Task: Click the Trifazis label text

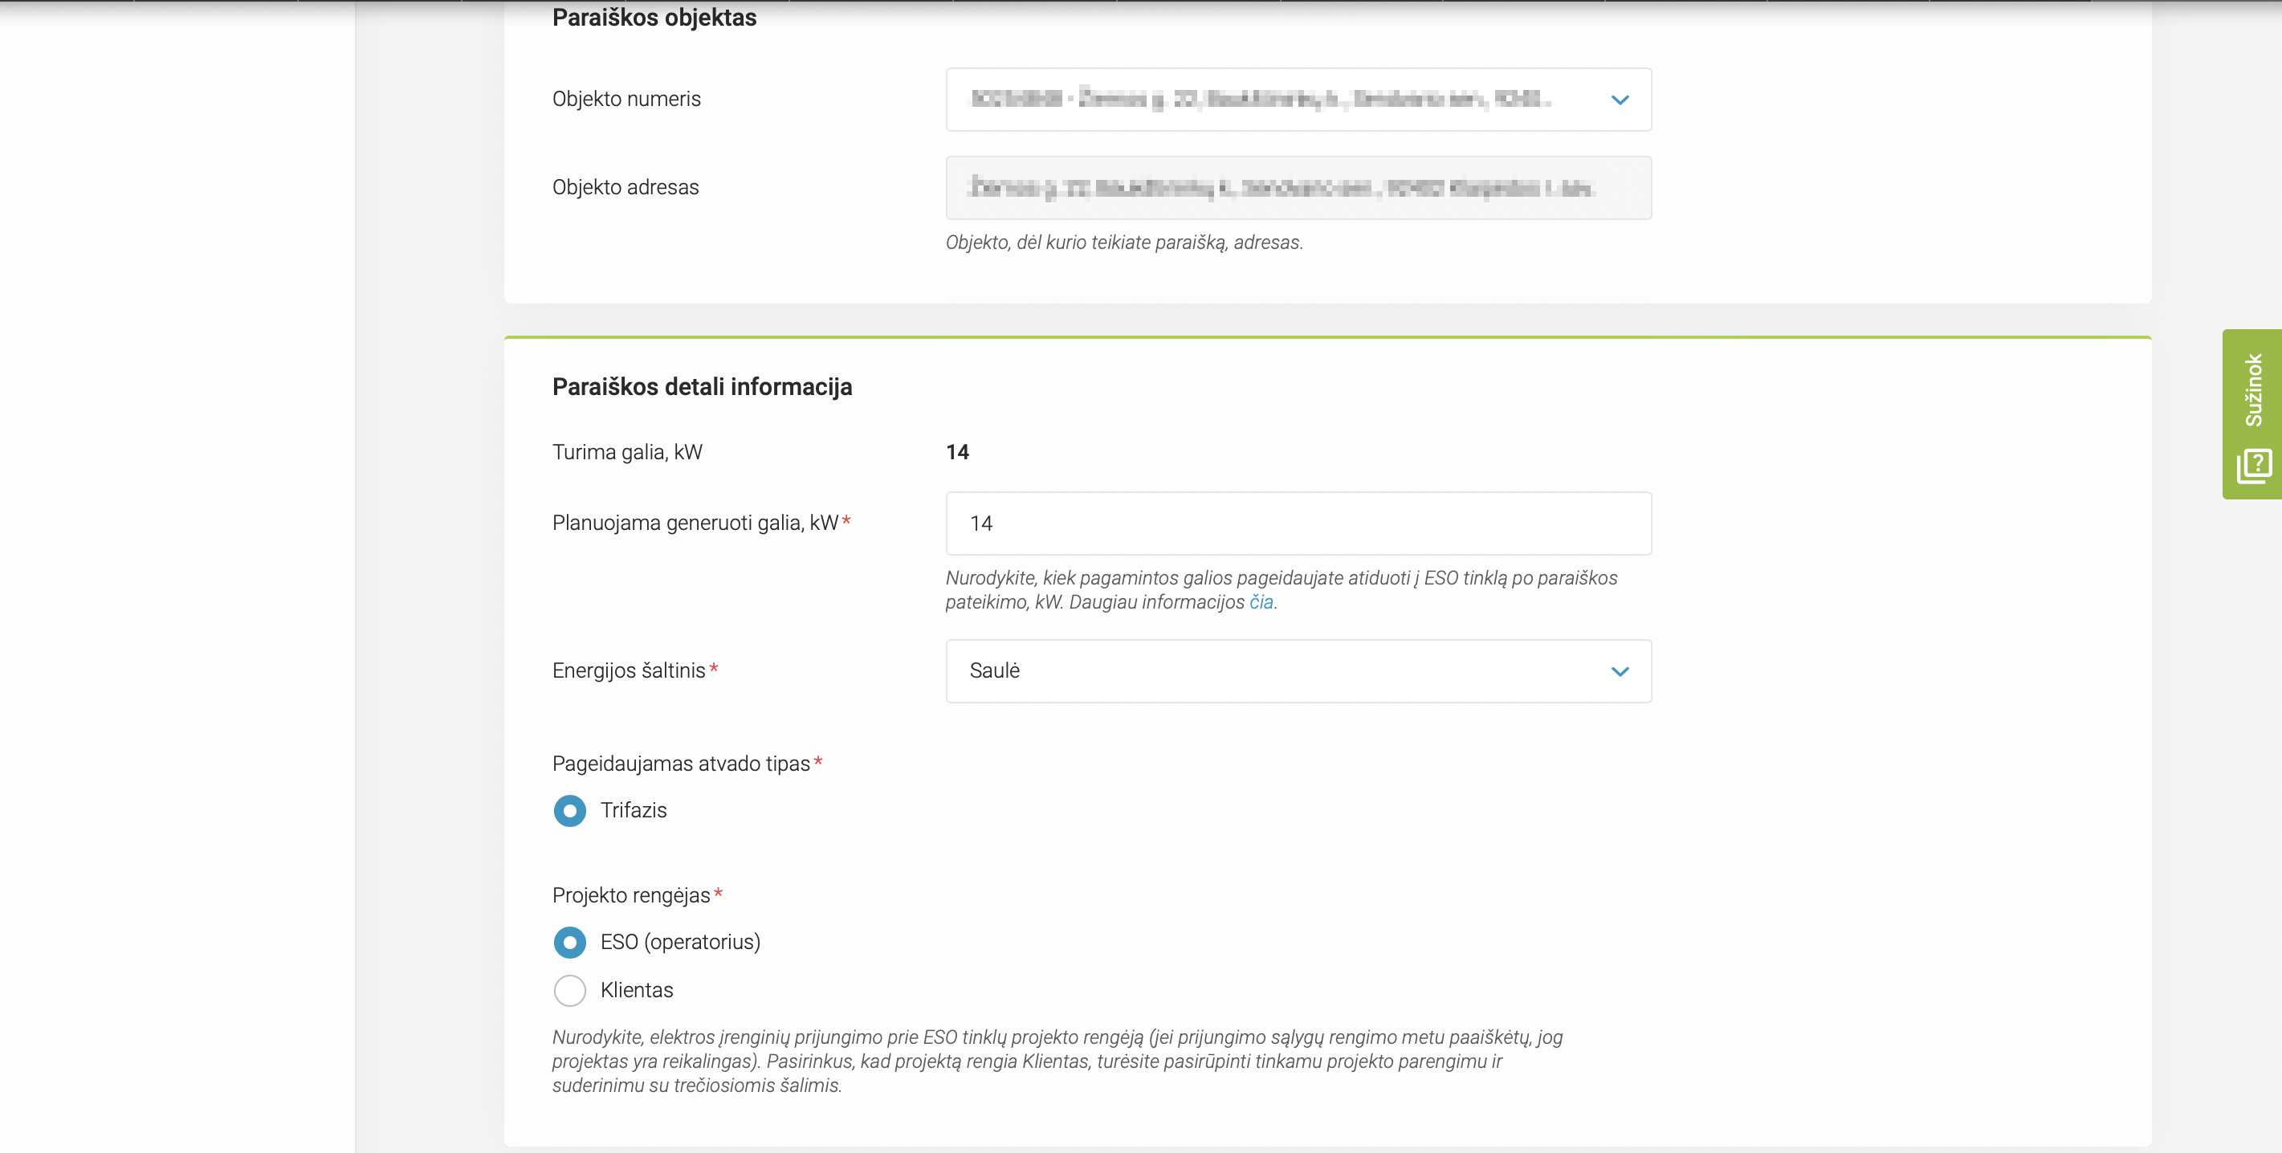Action: click(634, 810)
